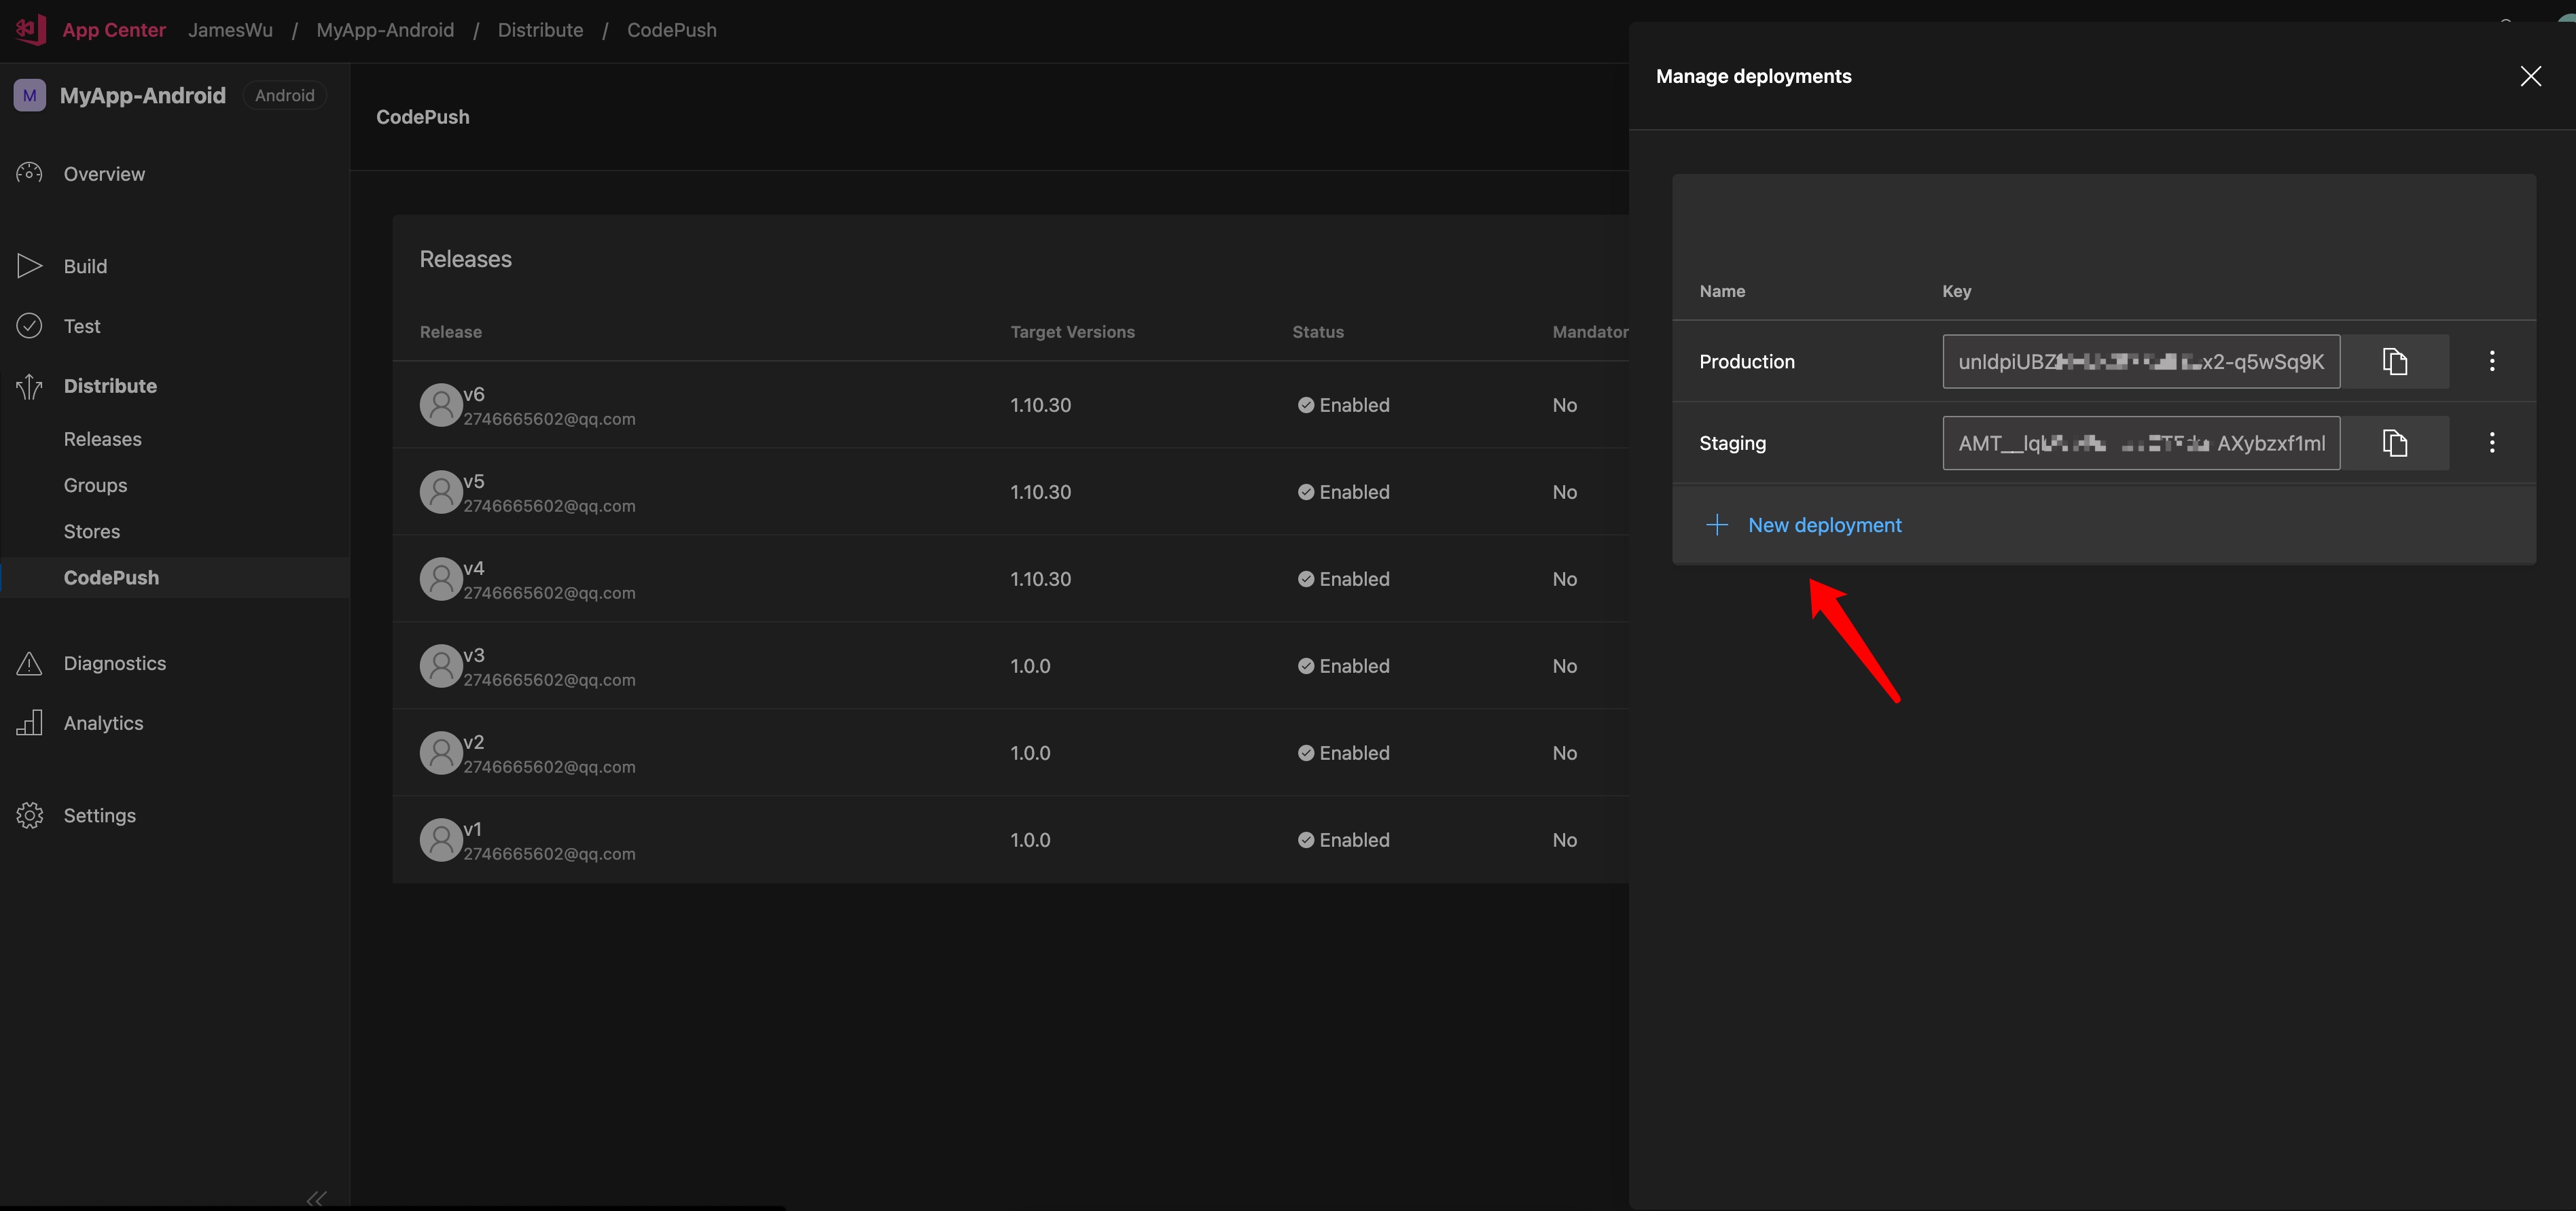Open the Settings sidebar item
Image resolution: width=2576 pixels, height=1211 pixels.
tap(100, 815)
